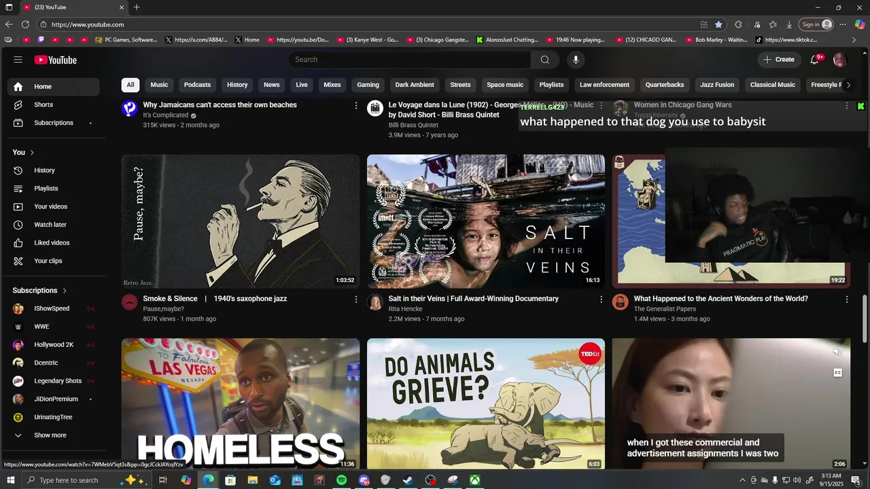Refresh the page in the browser
This screenshot has height=489, width=870.
coord(25,24)
